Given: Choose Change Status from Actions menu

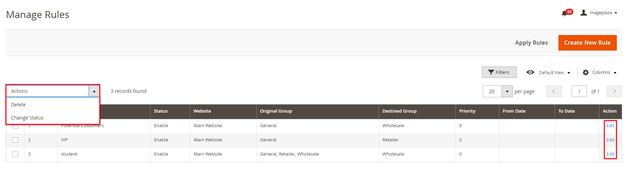Looking at the screenshot, I should click(27, 118).
